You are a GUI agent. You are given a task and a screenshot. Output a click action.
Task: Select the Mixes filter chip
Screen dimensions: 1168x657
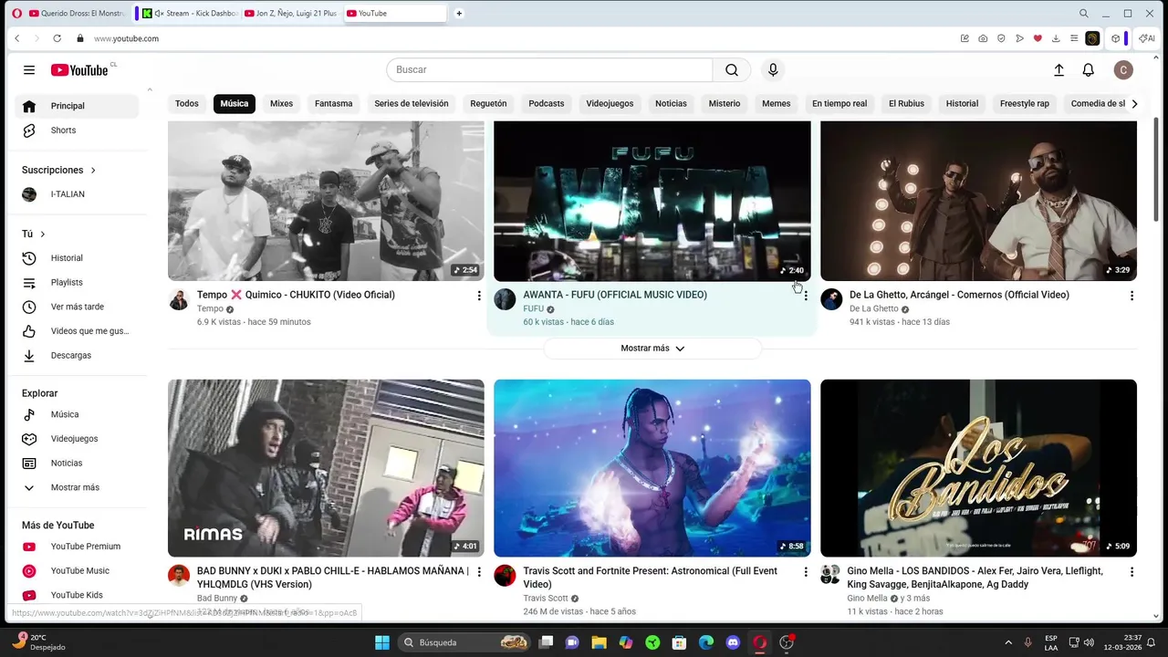pos(281,104)
